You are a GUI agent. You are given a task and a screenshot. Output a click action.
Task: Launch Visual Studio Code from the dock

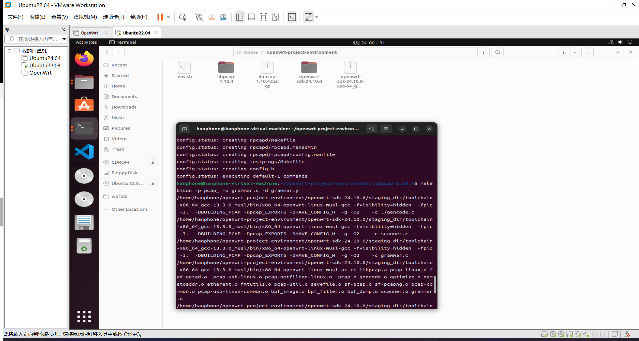click(x=84, y=152)
